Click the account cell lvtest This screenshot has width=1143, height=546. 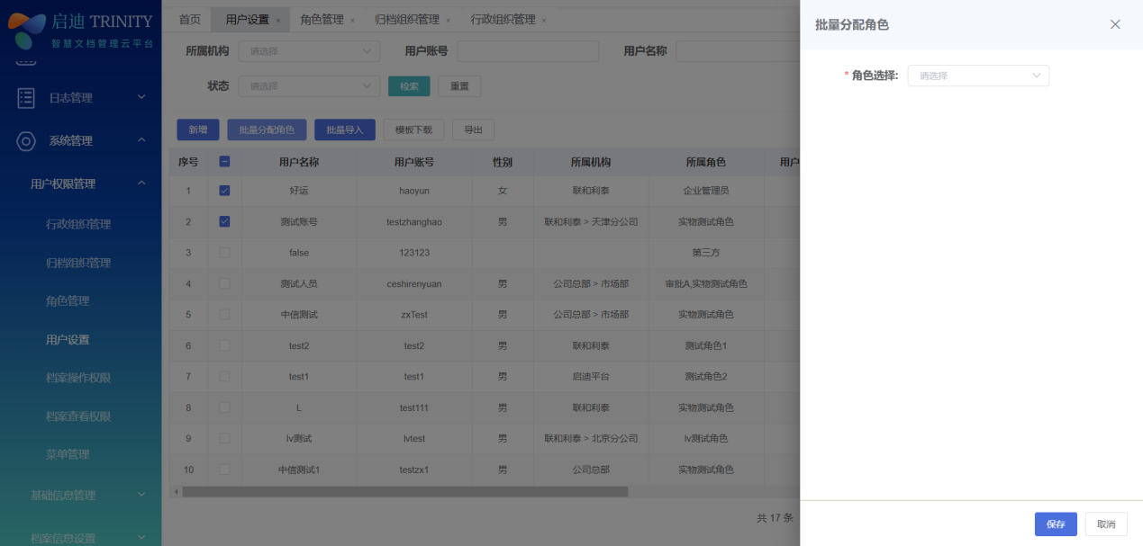tap(414, 438)
